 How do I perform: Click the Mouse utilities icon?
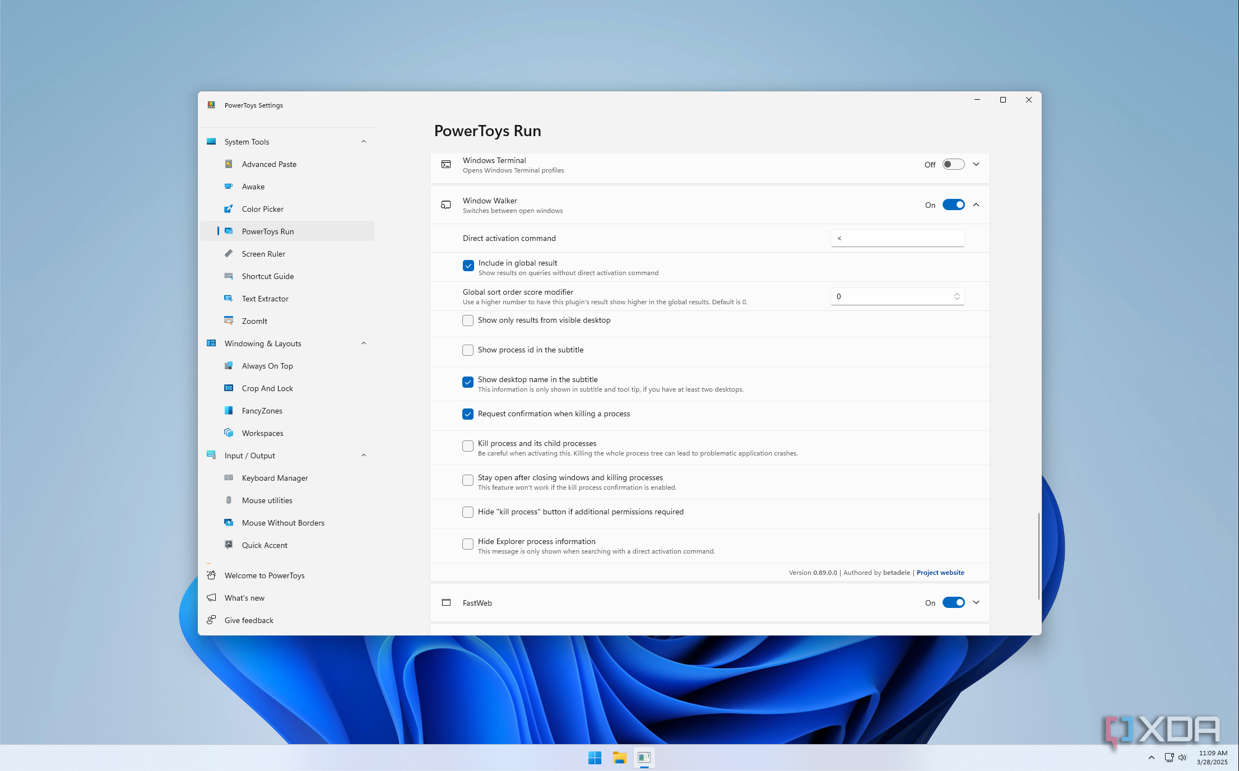click(x=229, y=500)
